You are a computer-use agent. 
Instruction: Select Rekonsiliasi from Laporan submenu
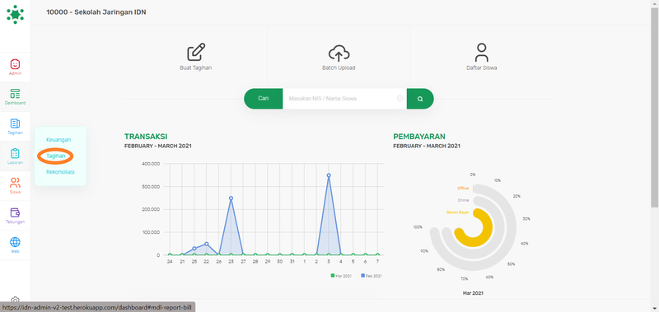coord(60,172)
